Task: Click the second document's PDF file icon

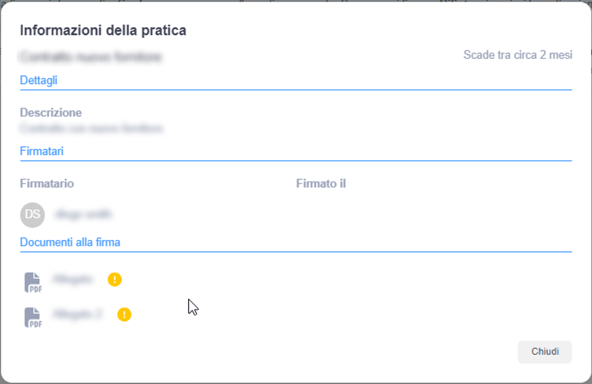Action: 33,317
